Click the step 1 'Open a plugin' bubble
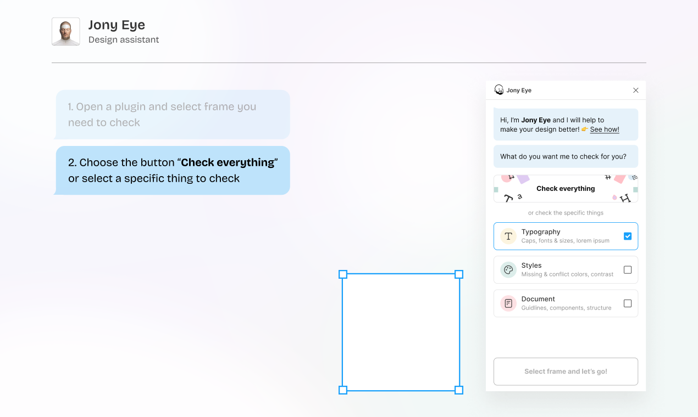This screenshot has height=417, width=698. coord(172,114)
